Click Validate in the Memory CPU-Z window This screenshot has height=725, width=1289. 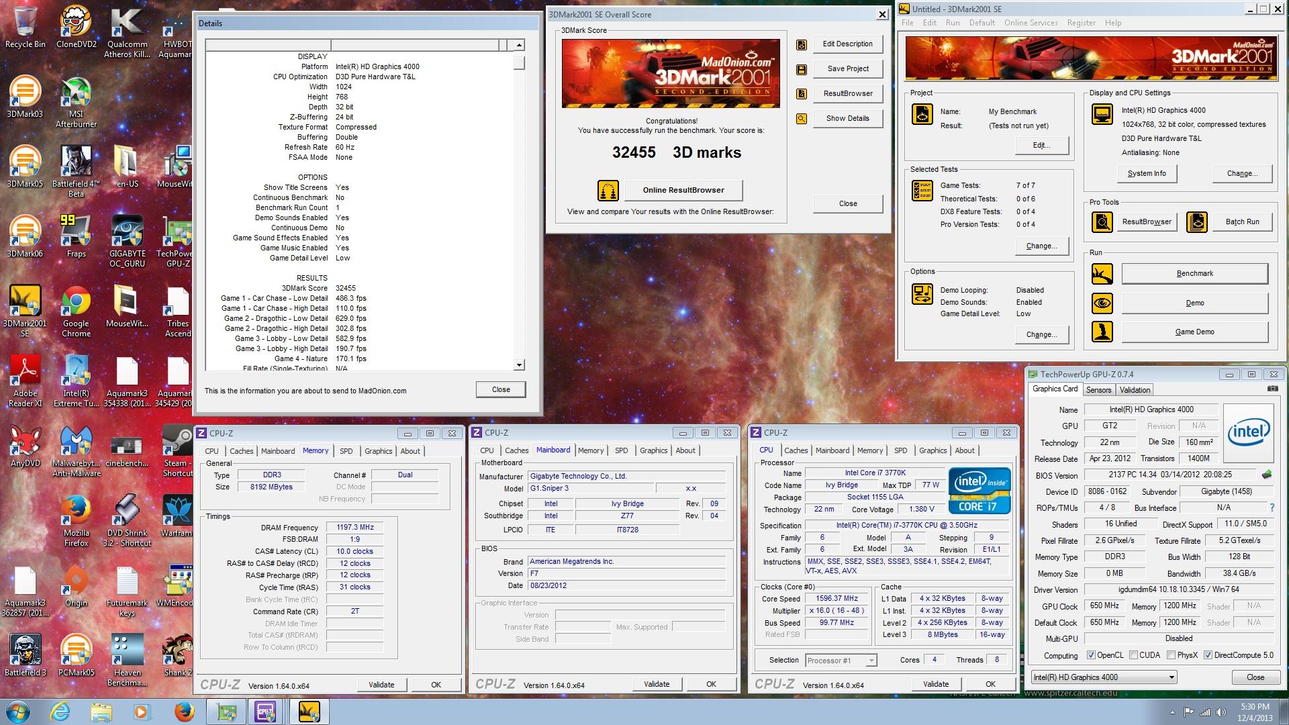[x=381, y=685]
